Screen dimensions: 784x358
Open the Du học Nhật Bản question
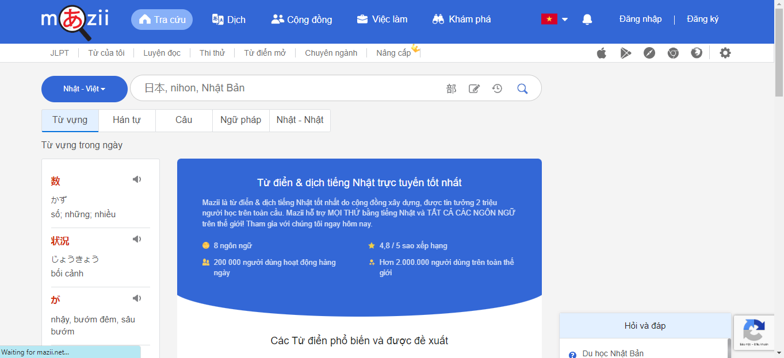(613, 353)
